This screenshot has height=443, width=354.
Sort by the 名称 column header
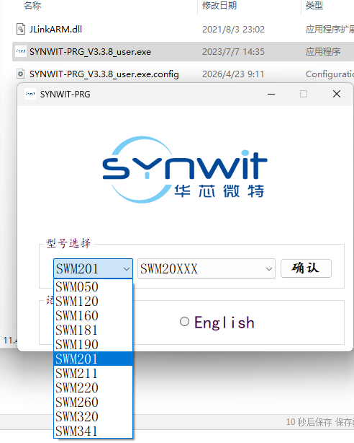[32, 5]
